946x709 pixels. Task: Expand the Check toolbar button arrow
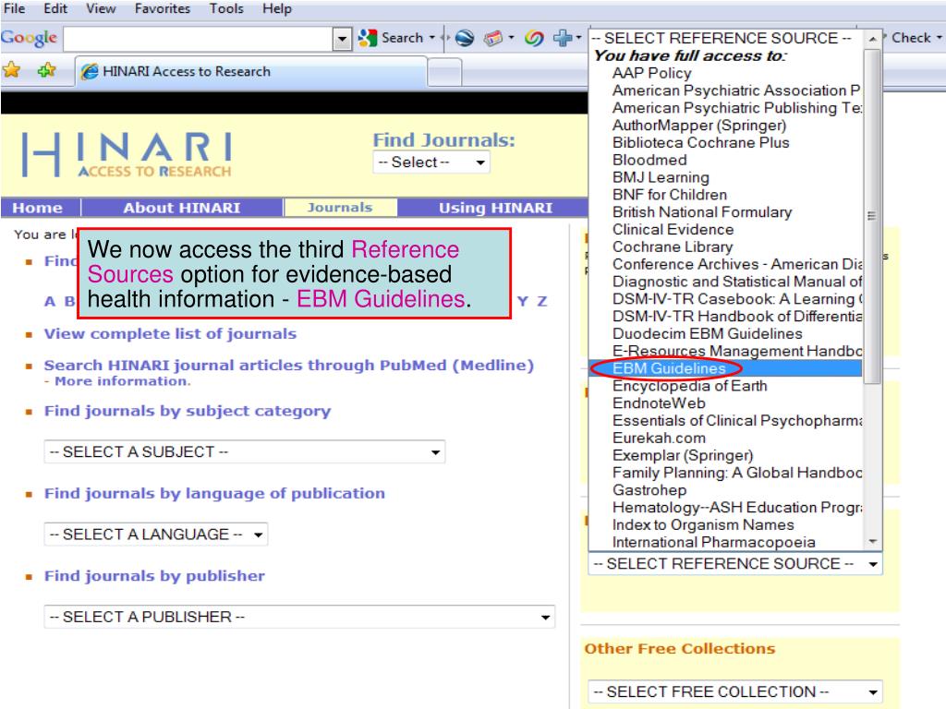click(940, 38)
